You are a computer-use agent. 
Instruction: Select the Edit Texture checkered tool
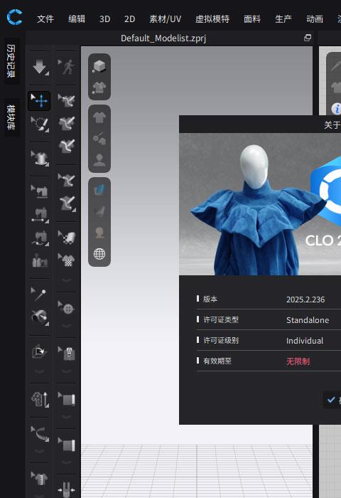(x=67, y=237)
